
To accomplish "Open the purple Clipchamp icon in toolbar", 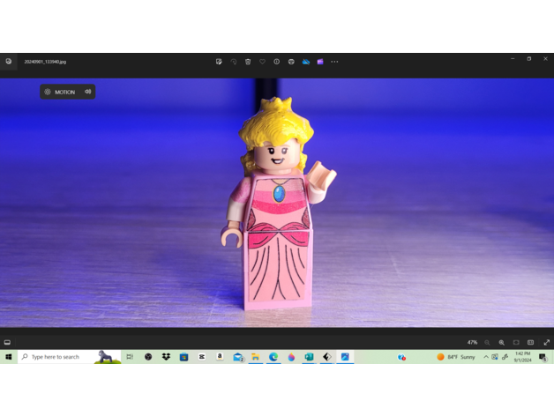I will tap(320, 62).
